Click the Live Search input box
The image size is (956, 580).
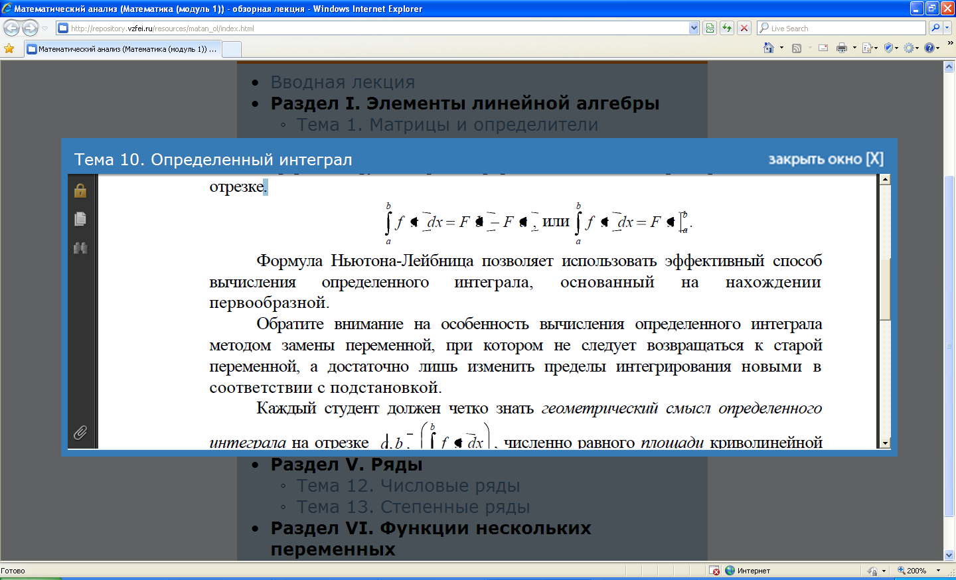[x=842, y=28]
